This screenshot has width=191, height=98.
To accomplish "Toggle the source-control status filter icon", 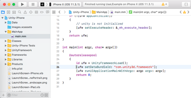I will pos(46,95).
